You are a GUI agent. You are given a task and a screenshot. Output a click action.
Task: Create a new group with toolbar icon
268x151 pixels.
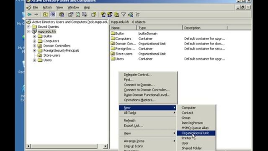point(110,15)
